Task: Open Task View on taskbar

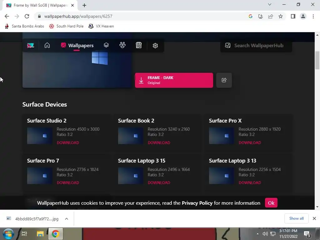Action: pos(24,234)
